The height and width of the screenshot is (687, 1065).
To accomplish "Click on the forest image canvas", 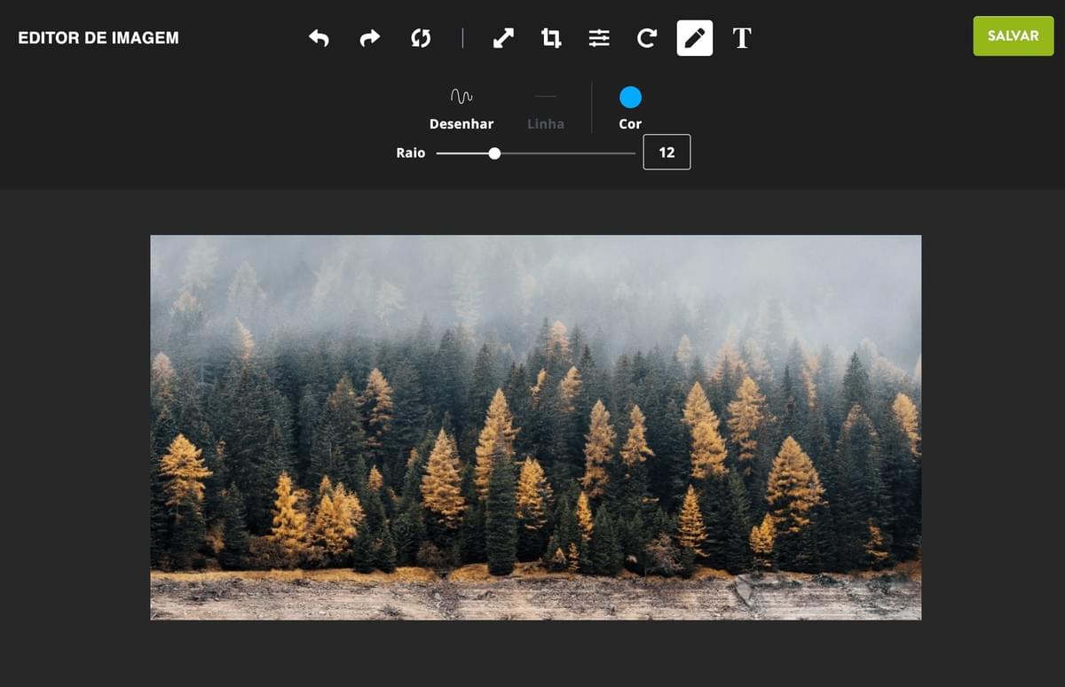I will coord(536,427).
